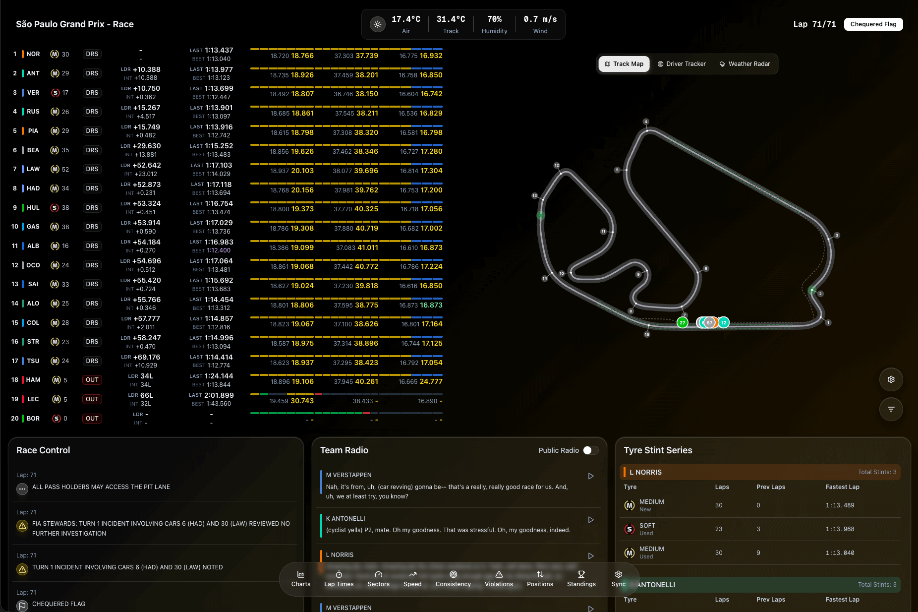The height and width of the screenshot is (612, 918).
Task: Select driver RUS in the timing table
Action: coord(33,112)
